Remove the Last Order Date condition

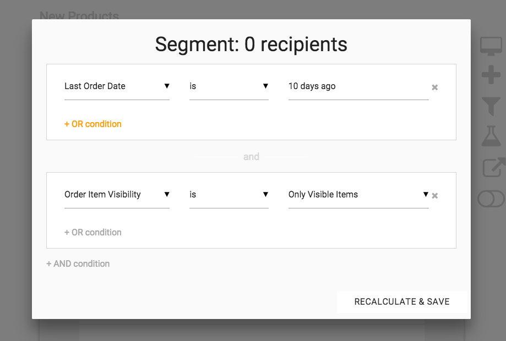(x=434, y=87)
